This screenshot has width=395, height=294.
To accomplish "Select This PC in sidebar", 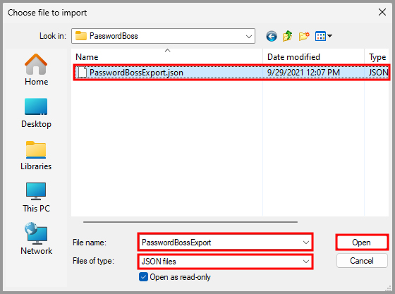I will (36, 197).
